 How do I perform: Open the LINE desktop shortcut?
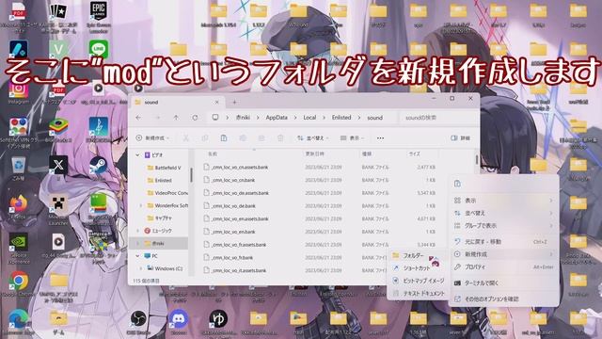point(99,49)
